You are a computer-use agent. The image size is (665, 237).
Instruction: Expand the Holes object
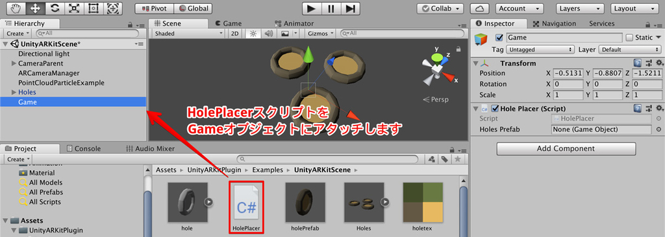[x=14, y=92]
